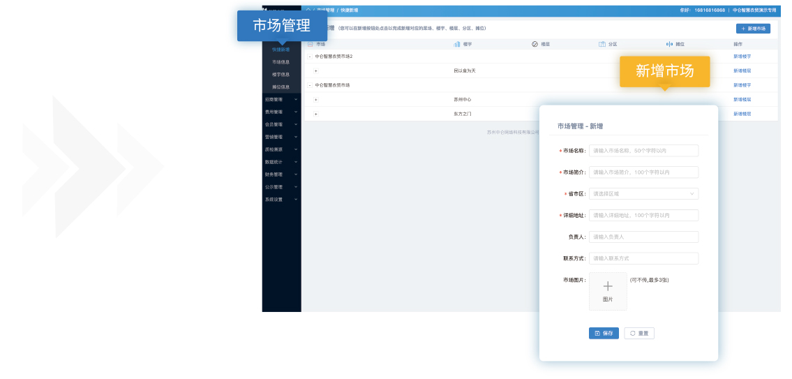Expand the 费用管理 sidebar menu
This screenshot has height=379, width=792.
281,112
